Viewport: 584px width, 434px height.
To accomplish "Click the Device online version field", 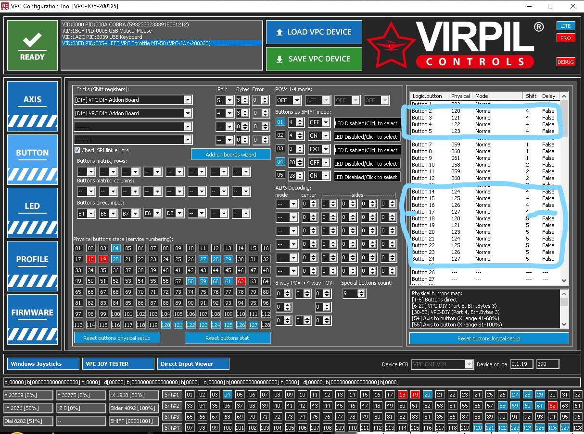I will click(521, 364).
